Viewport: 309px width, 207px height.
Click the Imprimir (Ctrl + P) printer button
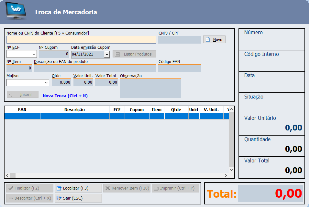pos(175,188)
